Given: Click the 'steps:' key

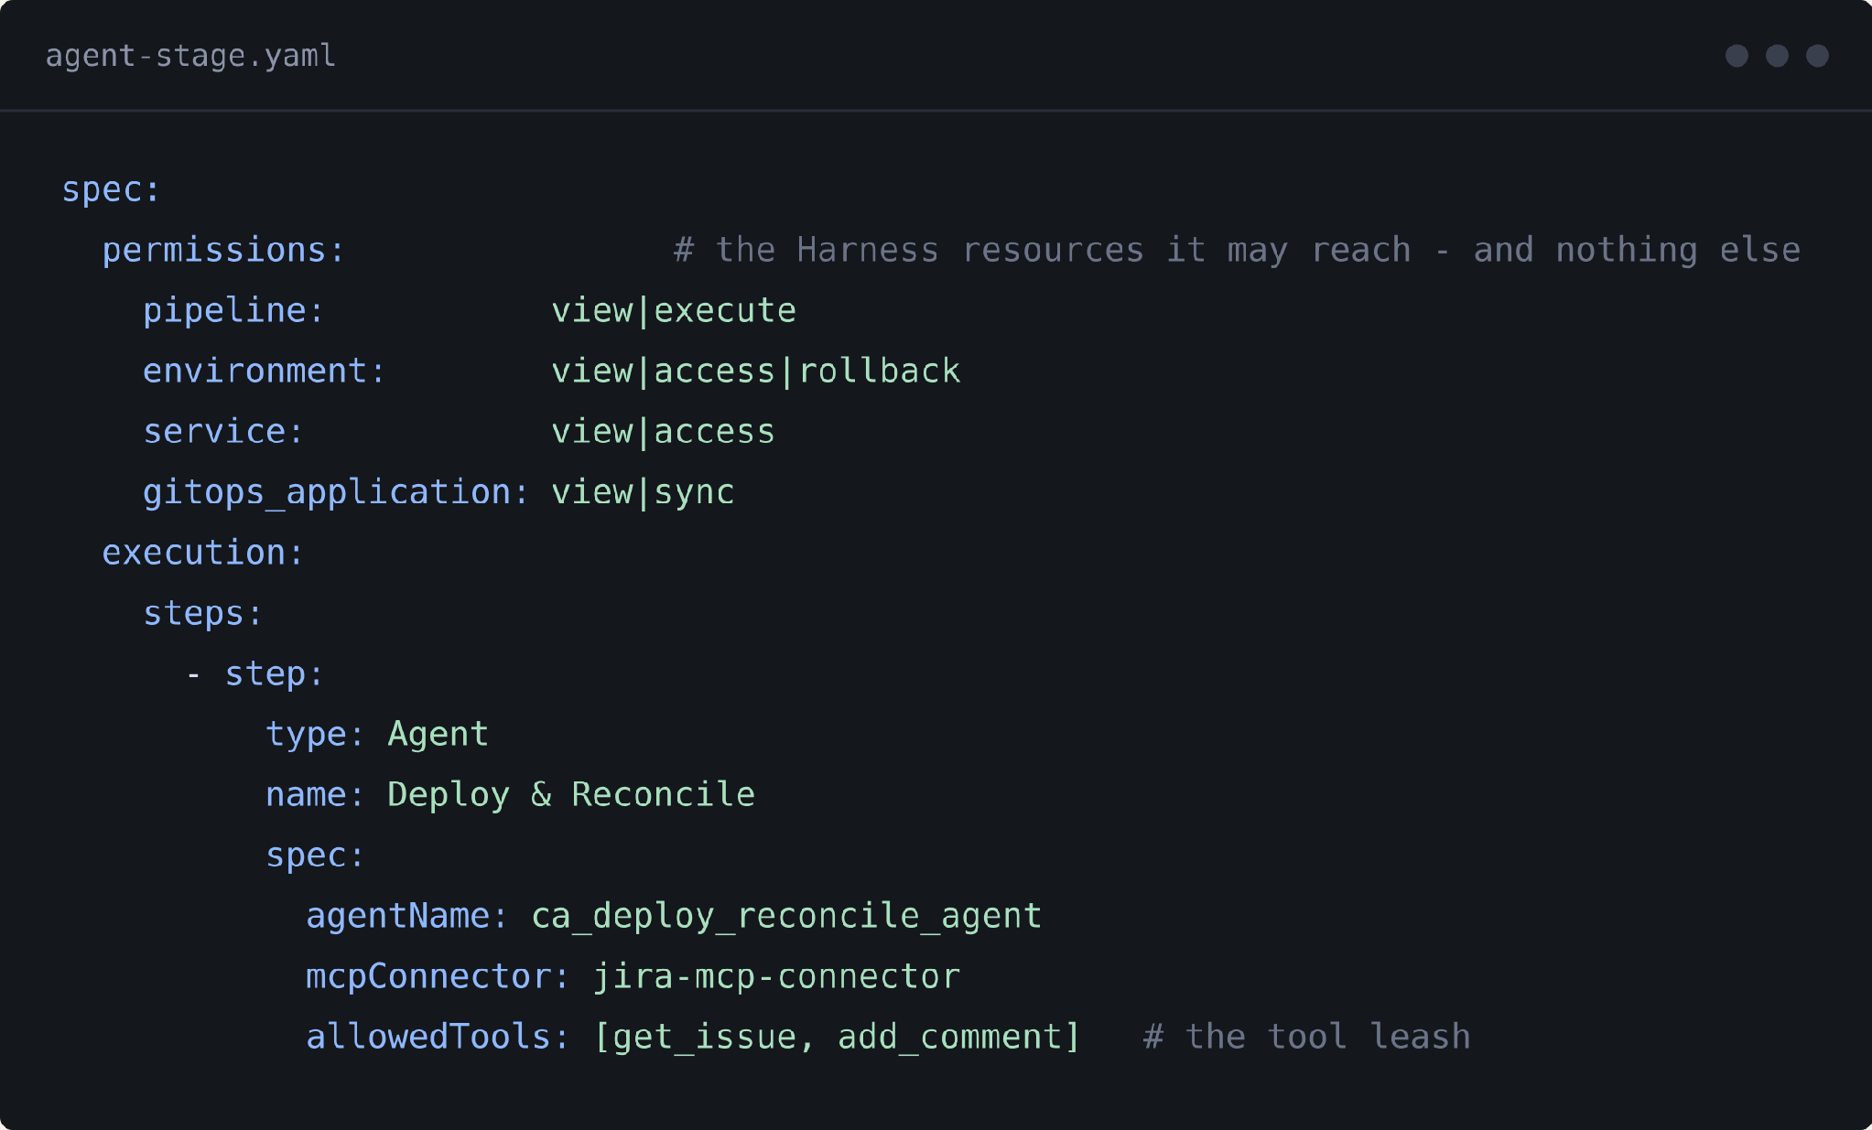Looking at the screenshot, I should point(203,612).
